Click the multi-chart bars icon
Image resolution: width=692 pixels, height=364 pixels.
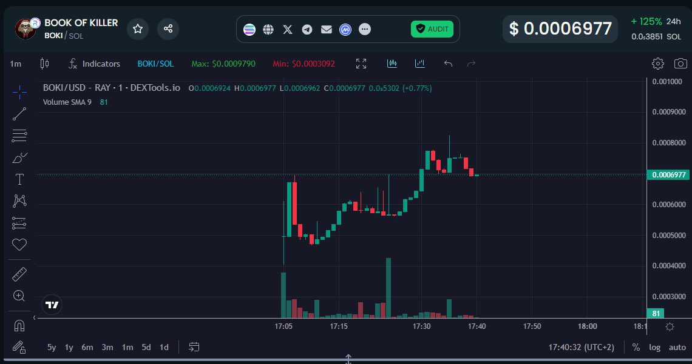(x=392, y=64)
